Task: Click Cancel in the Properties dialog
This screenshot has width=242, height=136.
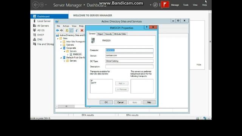Action: click(x=120, y=102)
